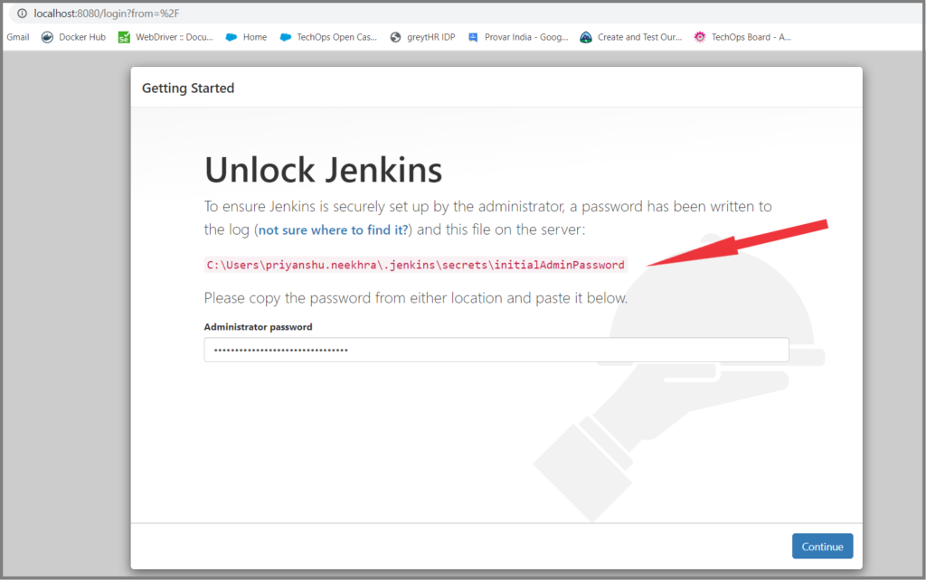
Task: Click the Unlock Jenkins heading
Action: click(x=323, y=170)
